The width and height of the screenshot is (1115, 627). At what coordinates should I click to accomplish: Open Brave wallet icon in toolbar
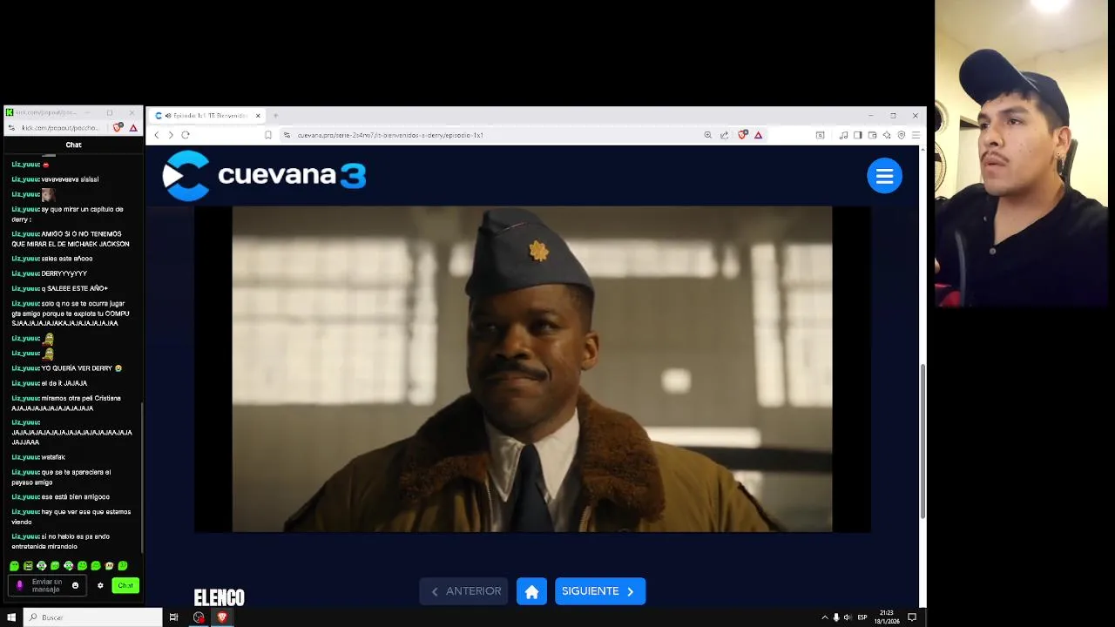(x=872, y=135)
